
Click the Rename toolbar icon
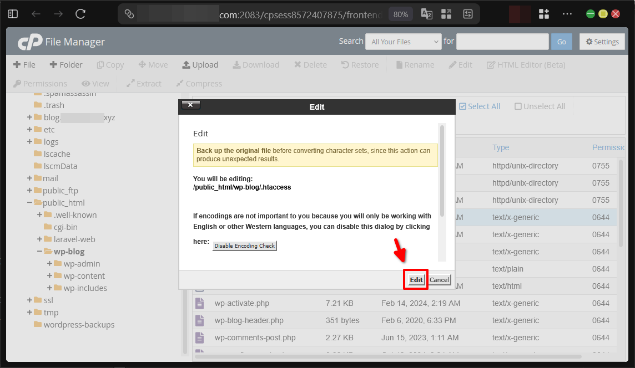414,65
